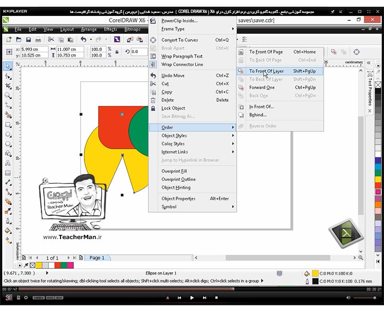Choose To Front Of Layer
This screenshot has height=312, width=384.
coord(280,71)
